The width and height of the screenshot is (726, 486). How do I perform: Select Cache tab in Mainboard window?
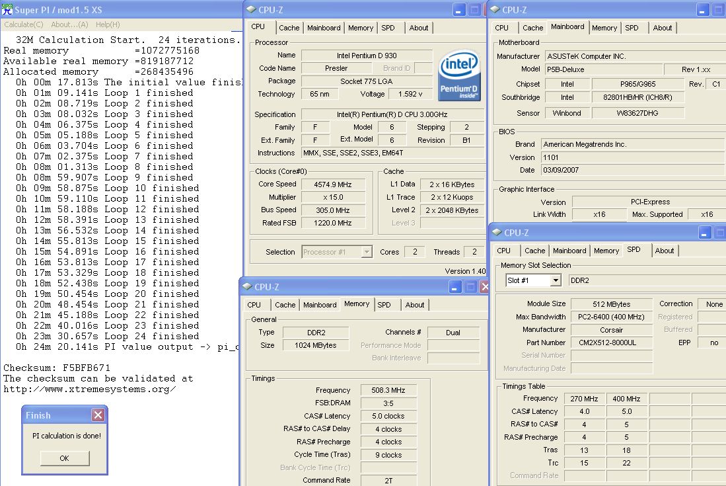click(532, 28)
